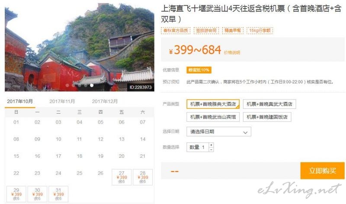
Task: Select 机票+首晚真武大酒店 product type
Action: (x=269, y=104)
